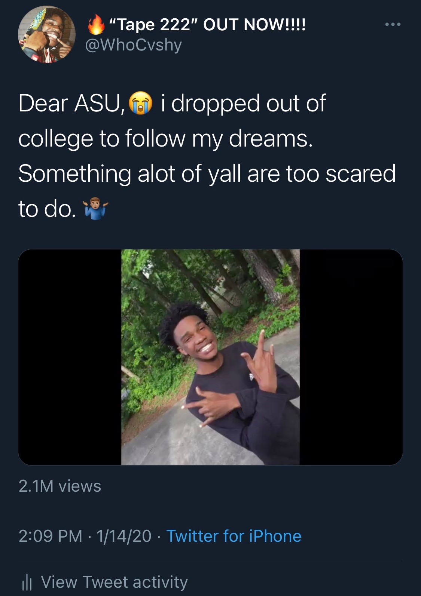Open the three-dot more options menu
This screenshot has height=596, width=421.
[393, 24]
